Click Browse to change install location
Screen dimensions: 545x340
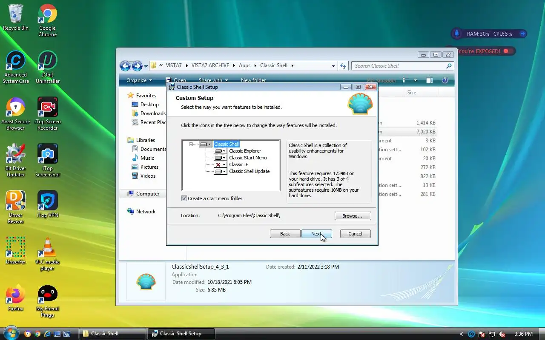[x=353, y=216]
